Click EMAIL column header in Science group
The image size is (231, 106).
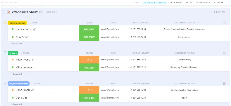[x=113, y=53]
